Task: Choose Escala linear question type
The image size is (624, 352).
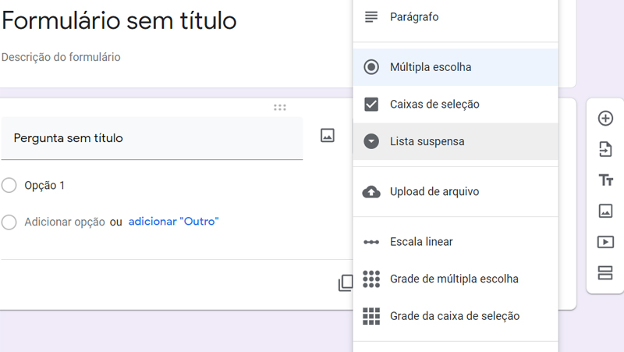Action: [456, 242]
